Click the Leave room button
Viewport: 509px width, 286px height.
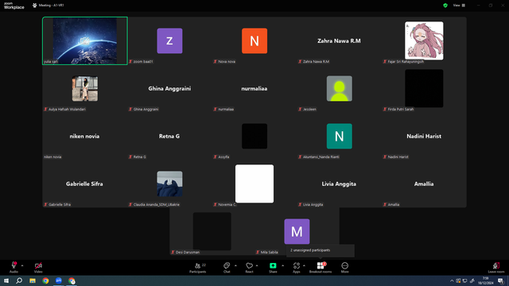click(496, 268)
